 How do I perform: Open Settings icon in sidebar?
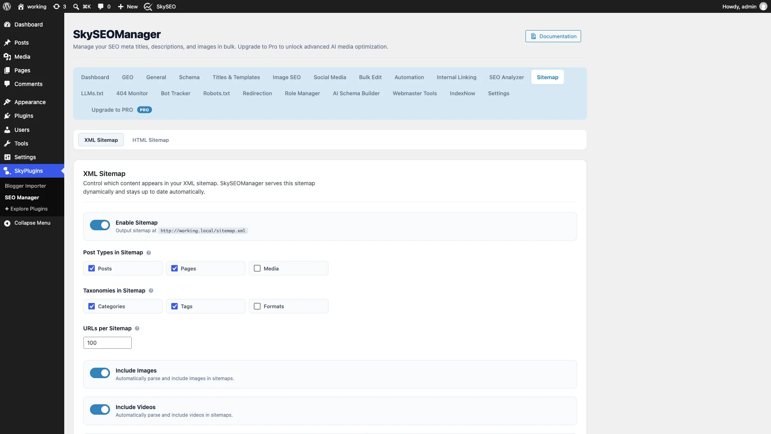(x=7, y=157)
